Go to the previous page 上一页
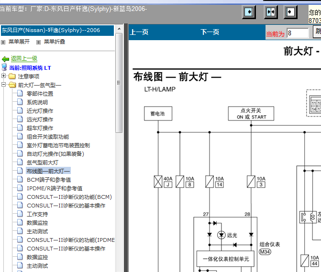 click(139, 32)
